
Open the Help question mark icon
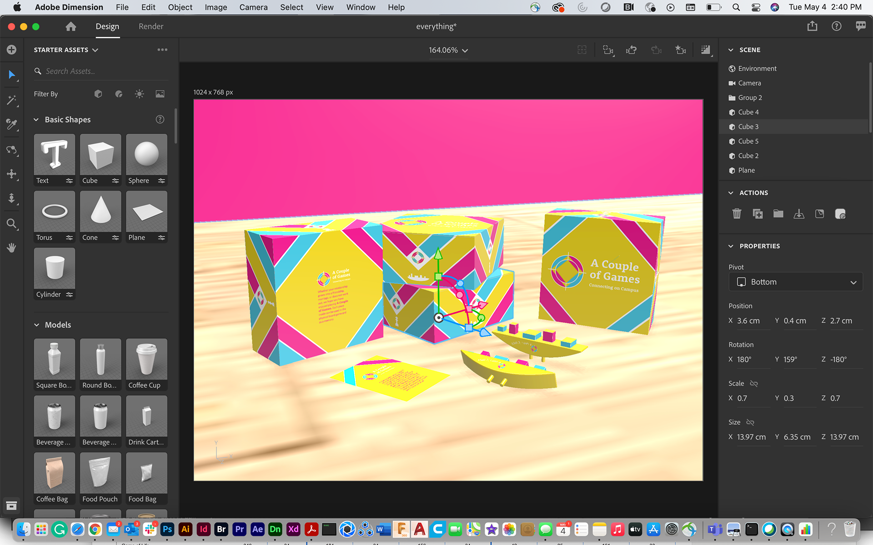837,26
